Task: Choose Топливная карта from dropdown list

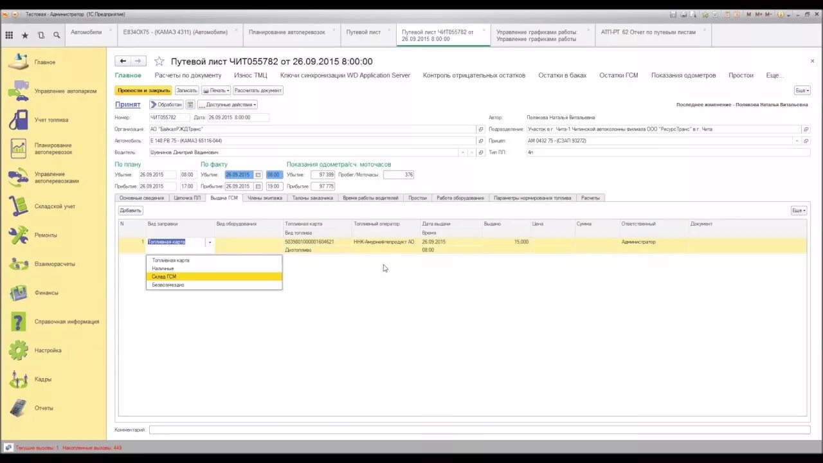Action: tap(214, 260)
